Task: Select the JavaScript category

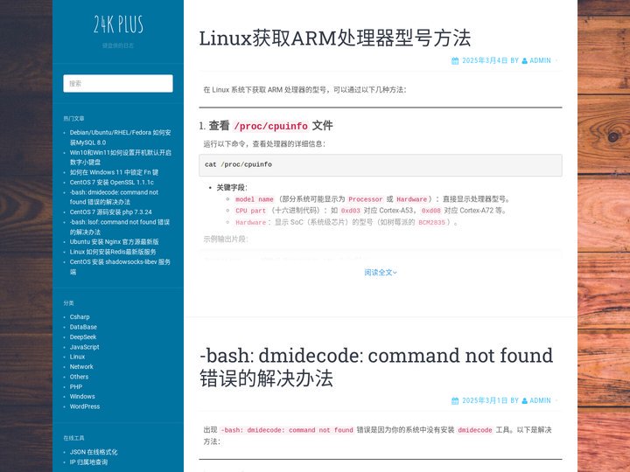Action: 84,347
